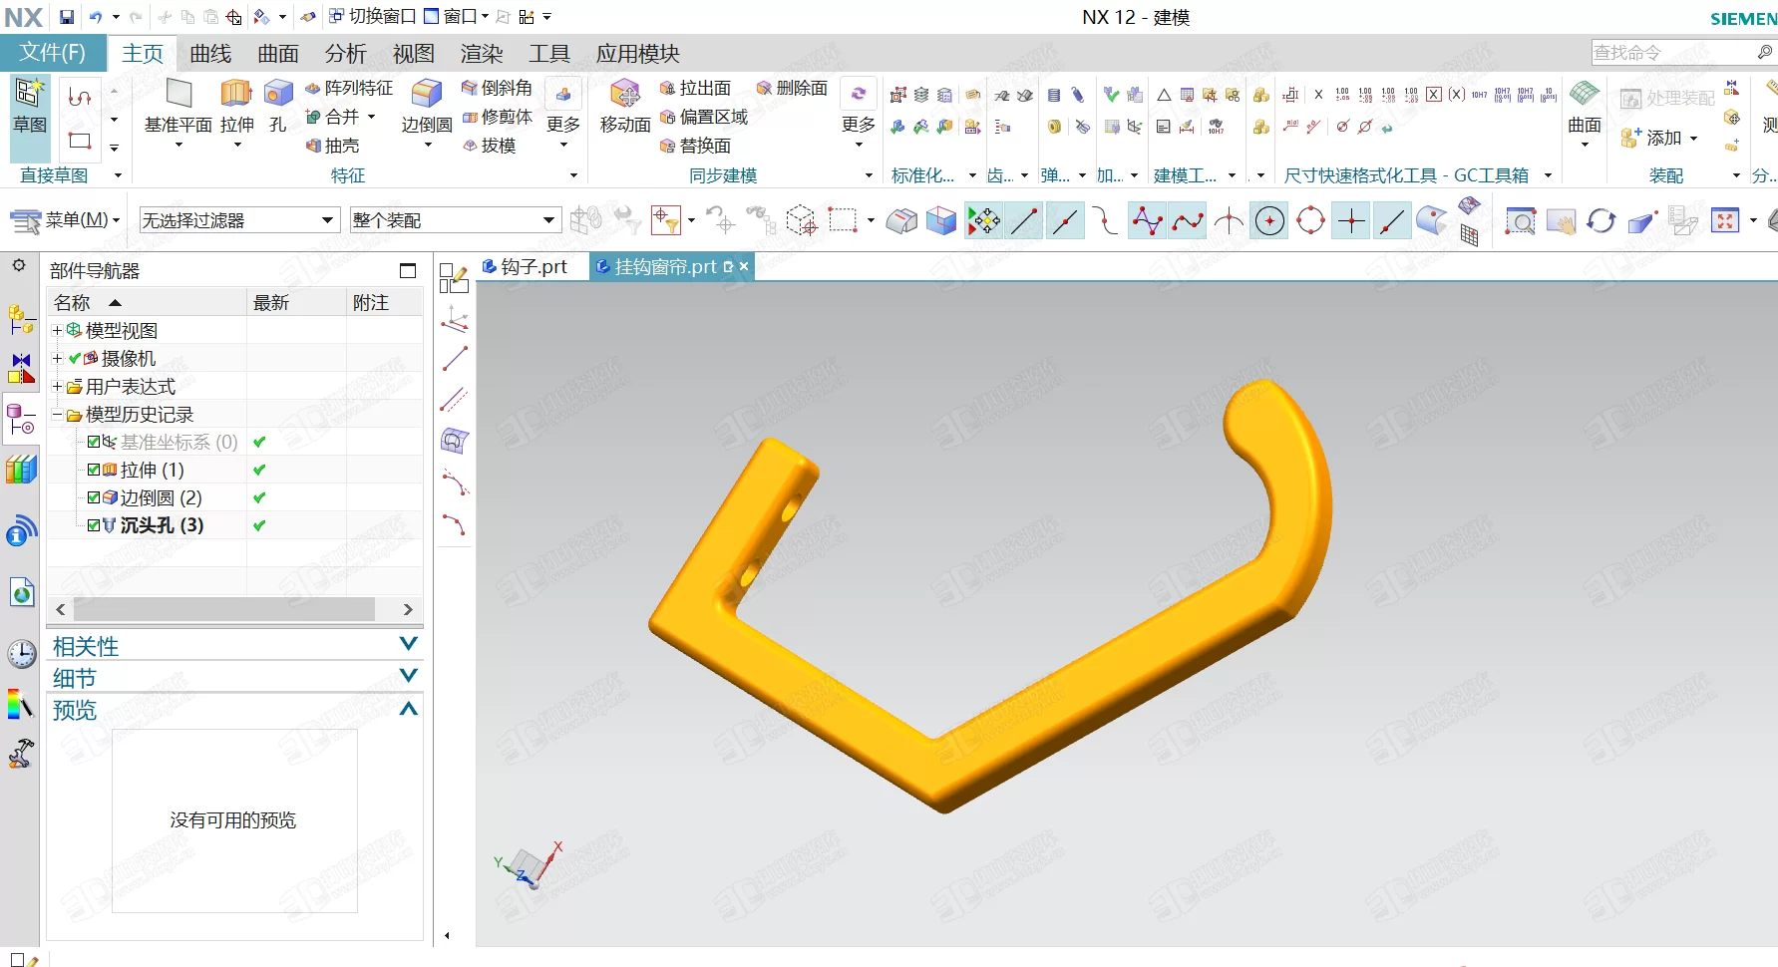Toggle snap Mid Point option
1778x967 pixels.
1065,220
